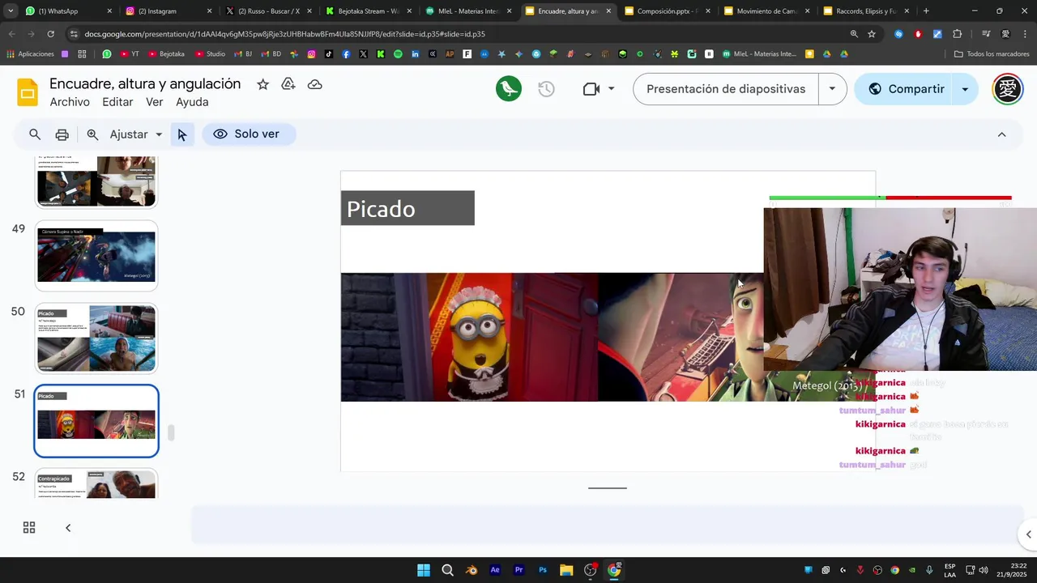The image size is (1037, 583).
Task: Click the Minion image on slide
Action: pos(470,337)
